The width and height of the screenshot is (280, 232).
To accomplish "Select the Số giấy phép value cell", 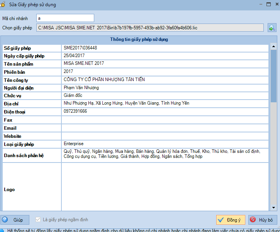I will coord(165,48).
